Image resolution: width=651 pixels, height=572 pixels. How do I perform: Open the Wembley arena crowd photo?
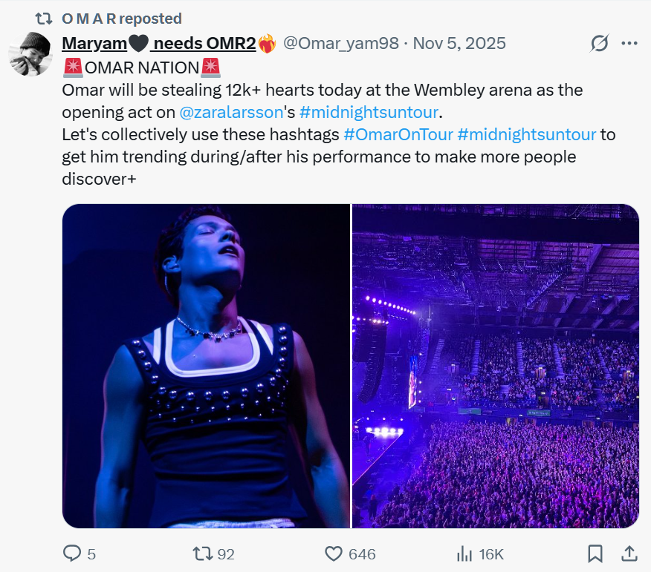(x=496, y=366)
